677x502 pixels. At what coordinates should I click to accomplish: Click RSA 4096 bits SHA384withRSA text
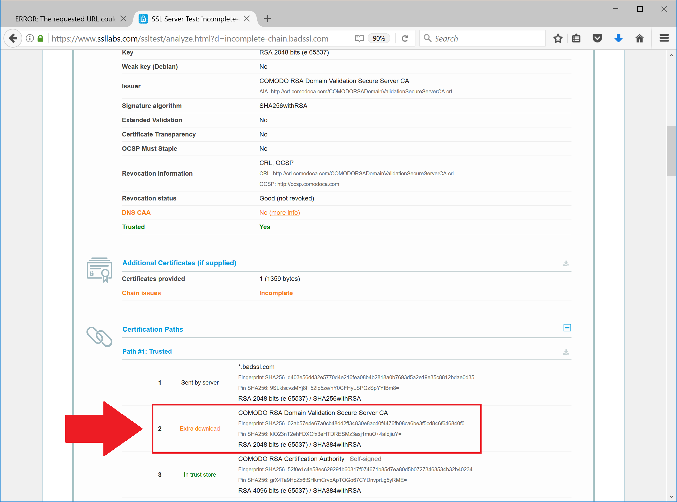coord(299,490)
